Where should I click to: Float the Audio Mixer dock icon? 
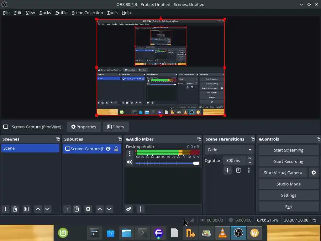click(x=199, y=139)
